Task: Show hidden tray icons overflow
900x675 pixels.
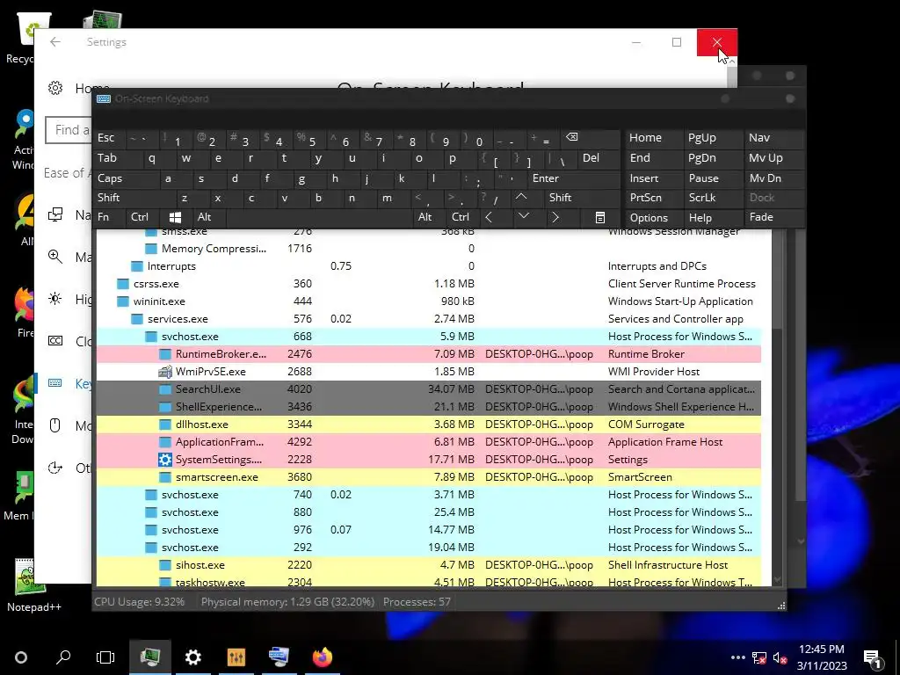Action: (x=738, y=657)
